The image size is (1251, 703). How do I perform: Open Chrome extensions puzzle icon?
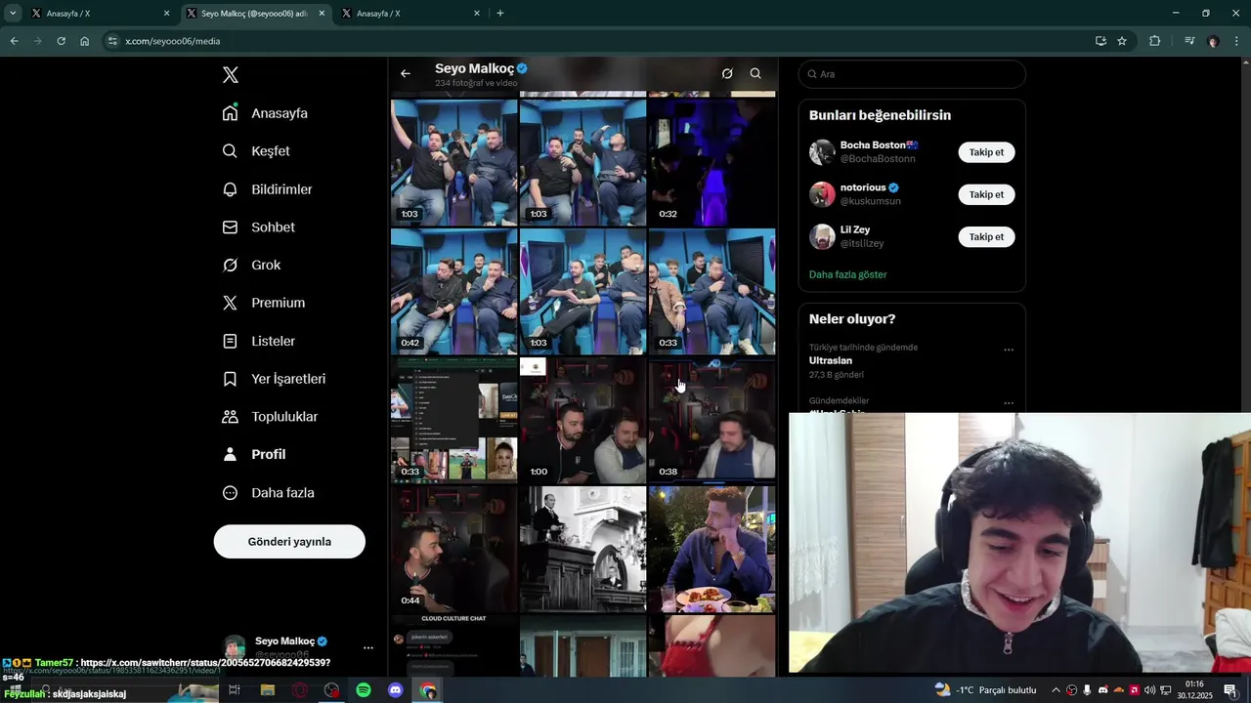[1155, 41]
